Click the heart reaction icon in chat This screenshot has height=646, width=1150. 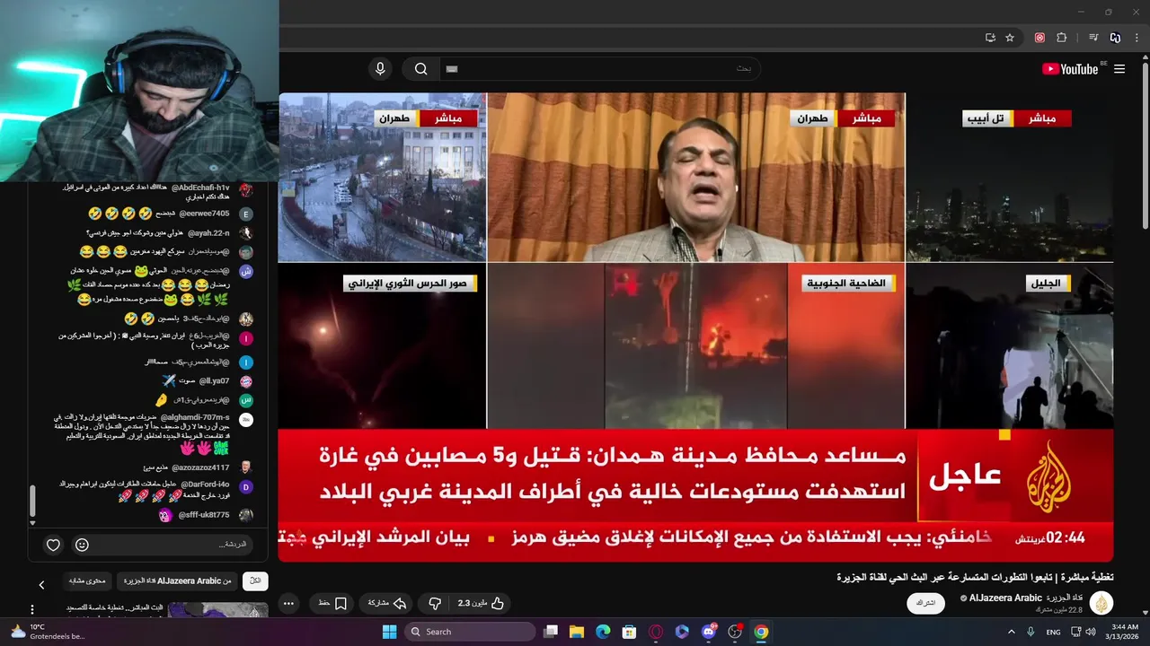(x=53, y=545)
